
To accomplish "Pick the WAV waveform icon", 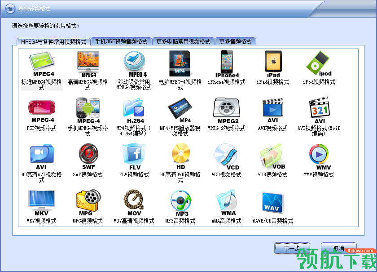I will click(273, 203).
